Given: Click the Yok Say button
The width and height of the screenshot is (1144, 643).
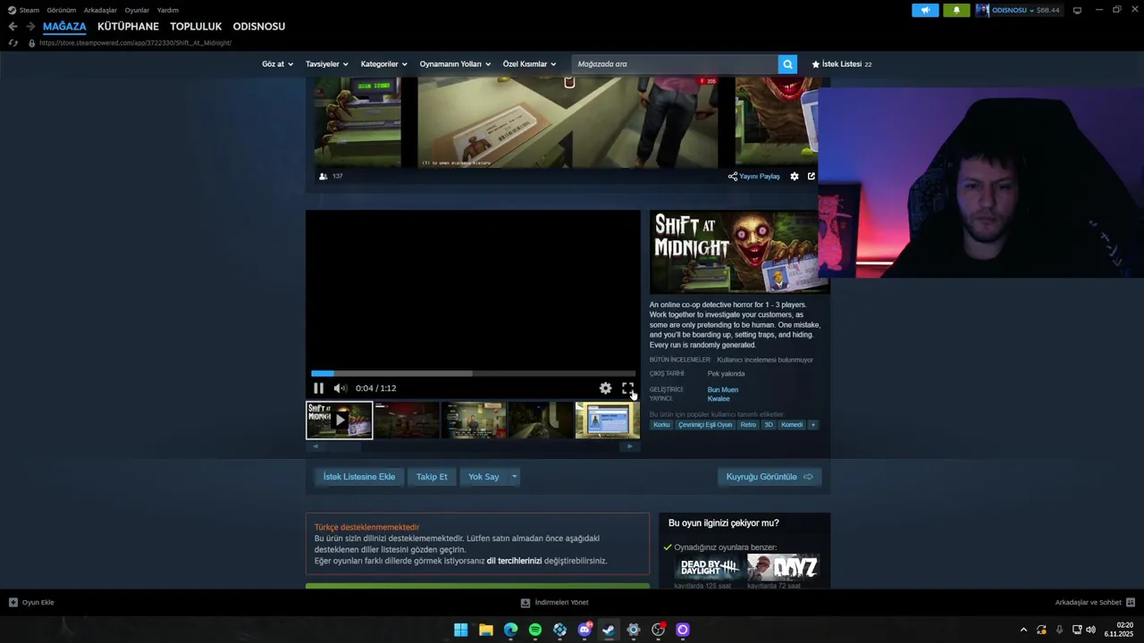Looking at the screenshot, I should click(484, 477).
